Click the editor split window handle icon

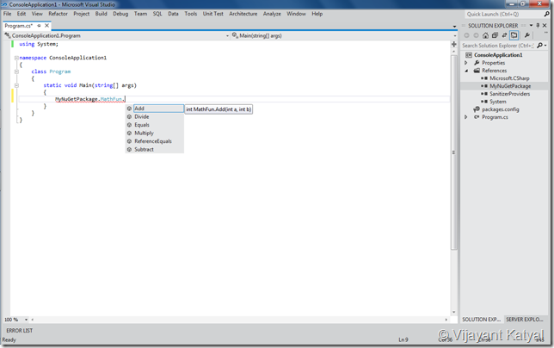[x=454, y=44]
